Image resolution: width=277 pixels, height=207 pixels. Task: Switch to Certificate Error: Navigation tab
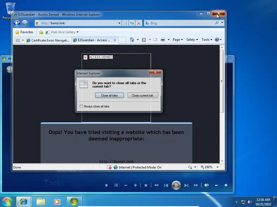point(48,40)
